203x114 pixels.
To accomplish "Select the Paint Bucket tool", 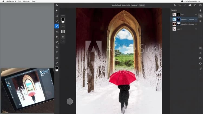I will click(57, 37).
